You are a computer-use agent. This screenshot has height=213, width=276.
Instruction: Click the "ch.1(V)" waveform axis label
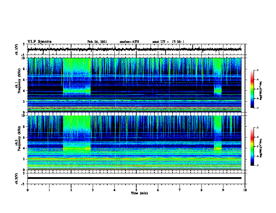[16, 49]
